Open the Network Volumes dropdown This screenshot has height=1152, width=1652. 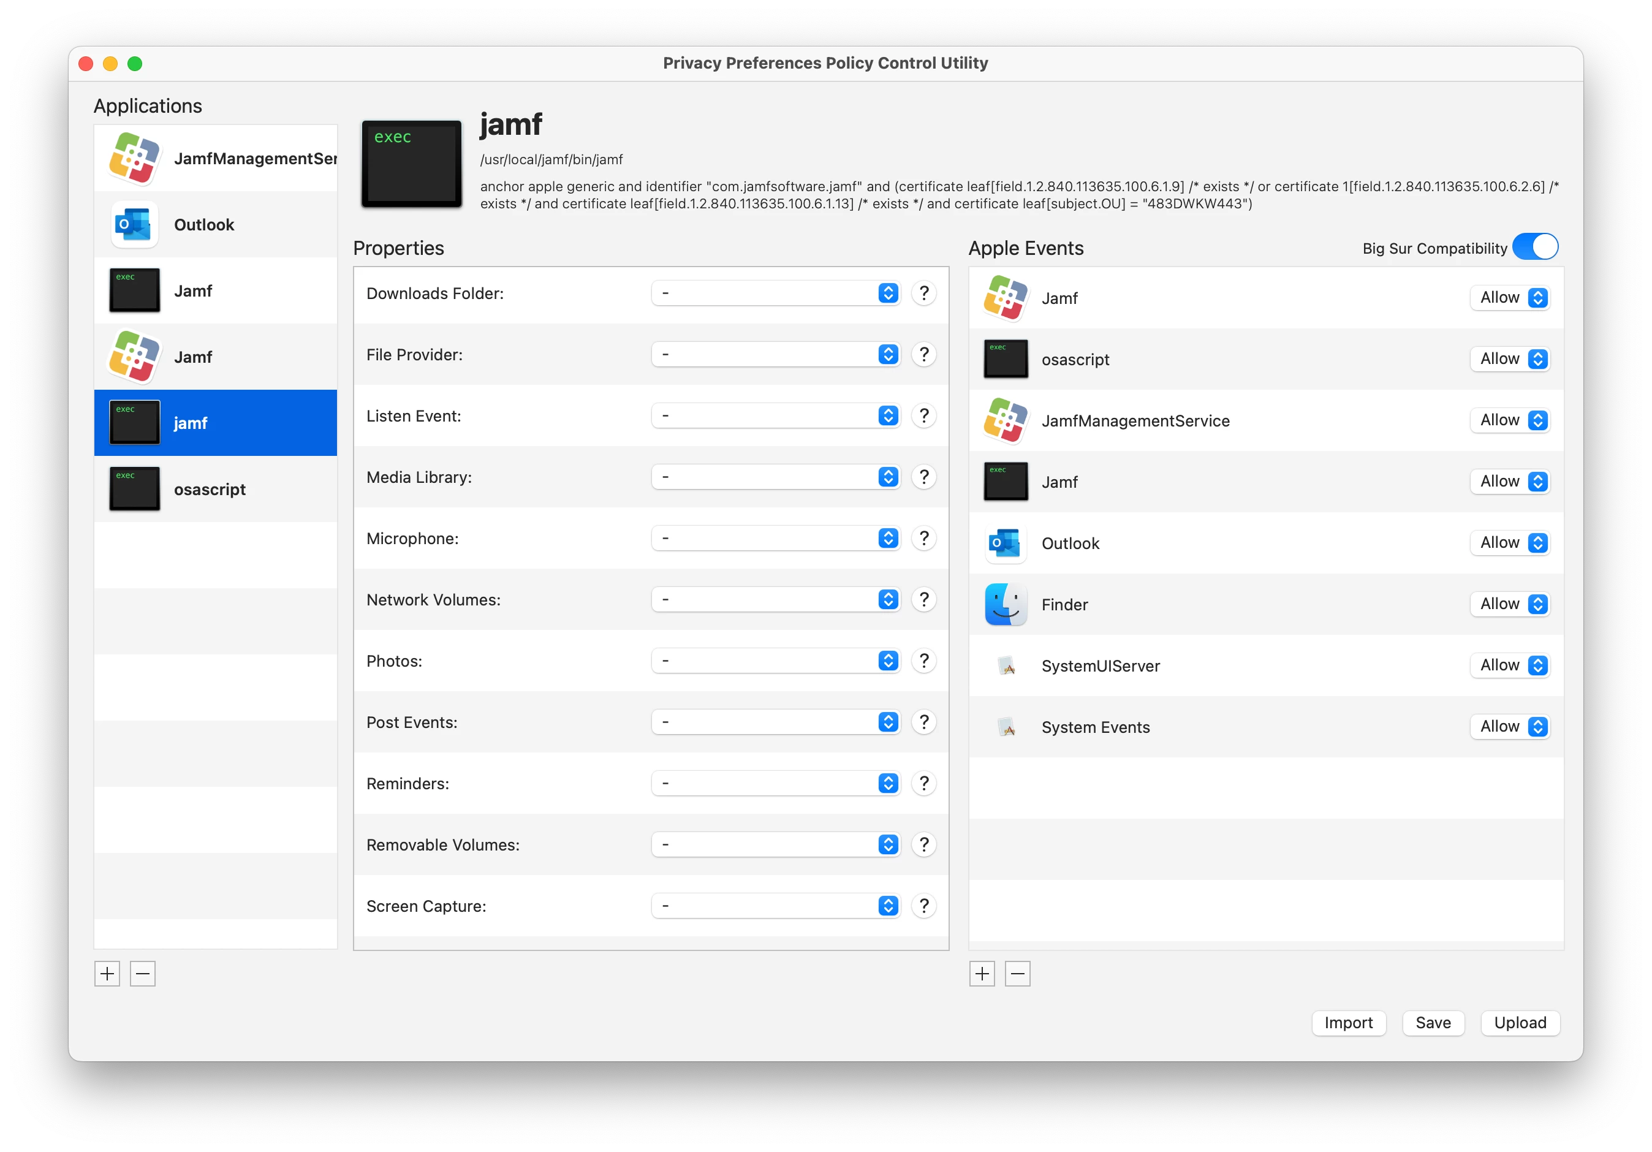click(776, 599)
